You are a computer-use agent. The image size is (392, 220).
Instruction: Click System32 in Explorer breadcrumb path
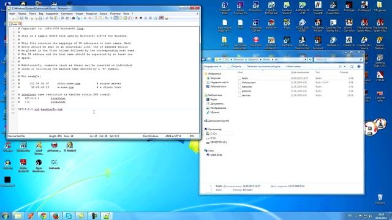(x=253, y=60)
